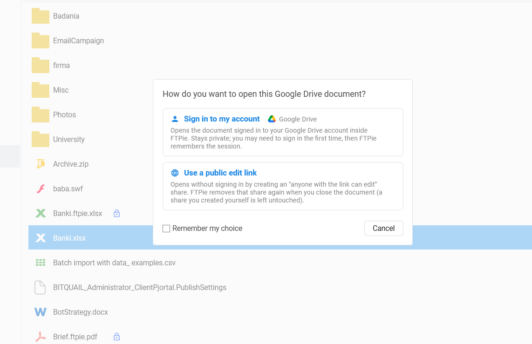
Task: Click the lock icon beside Banki.ftpie.xlsx
Action: [117, 213]
